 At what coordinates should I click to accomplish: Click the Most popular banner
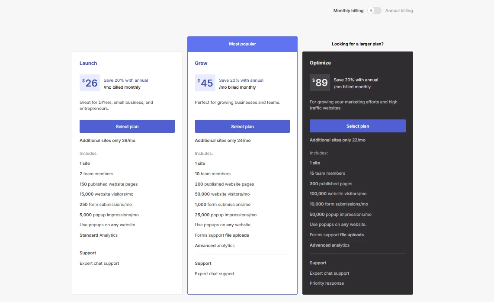242,44
